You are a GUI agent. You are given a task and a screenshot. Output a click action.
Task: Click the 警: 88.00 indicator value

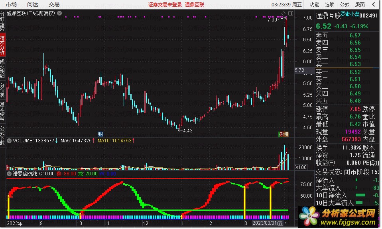[66, 174]
